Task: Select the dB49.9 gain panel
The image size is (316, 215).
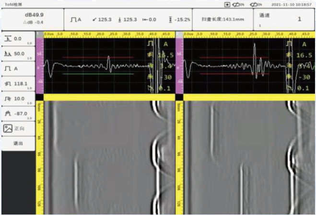Action: pyautogui.click(x=33, y=19)
